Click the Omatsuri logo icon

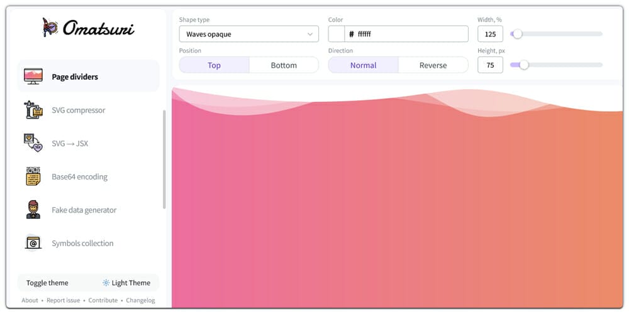click(50, 26)
